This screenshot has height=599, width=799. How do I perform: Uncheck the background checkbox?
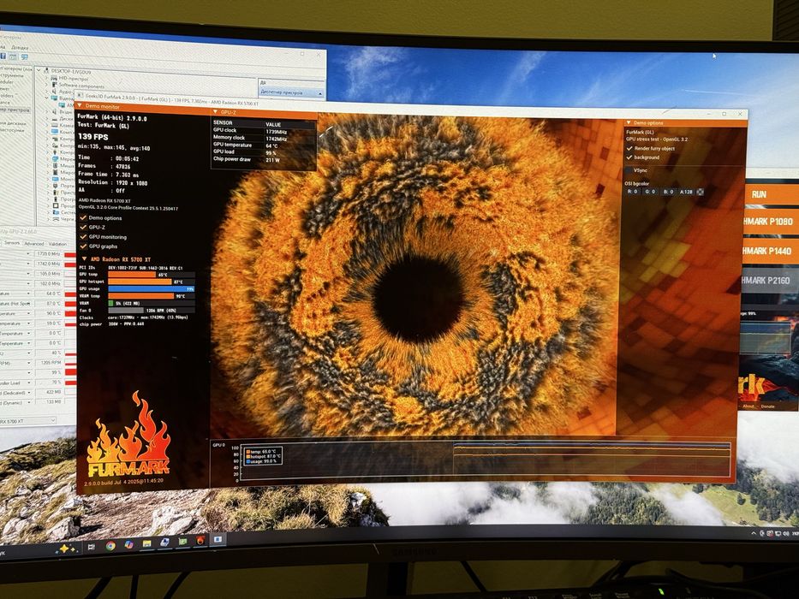click(629, 157)
